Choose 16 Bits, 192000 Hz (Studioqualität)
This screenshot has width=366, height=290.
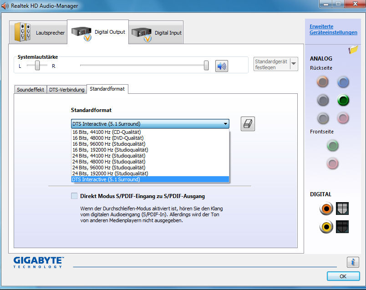[x=150, y=150]
